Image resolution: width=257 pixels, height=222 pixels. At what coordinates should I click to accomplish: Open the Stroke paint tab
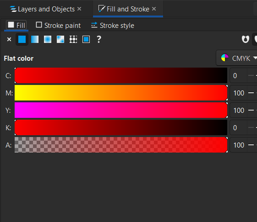(x=58, y=26)
